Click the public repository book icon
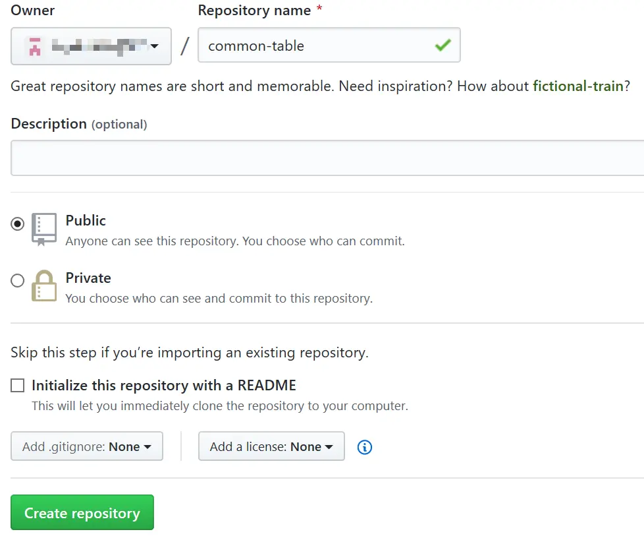 point(44,229)
